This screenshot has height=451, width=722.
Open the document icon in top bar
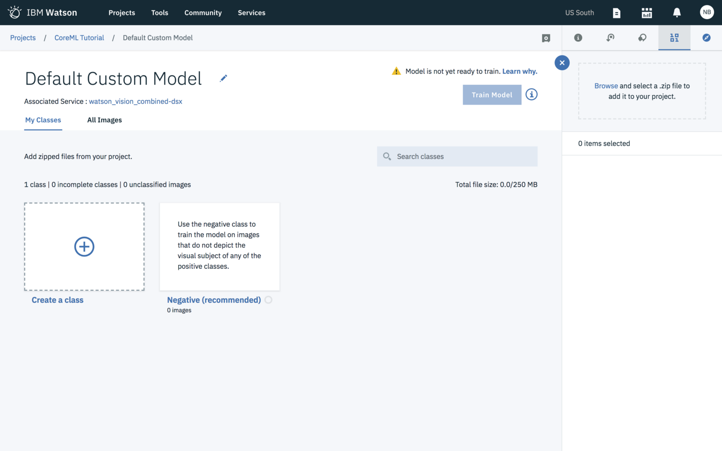click(616, 13)
